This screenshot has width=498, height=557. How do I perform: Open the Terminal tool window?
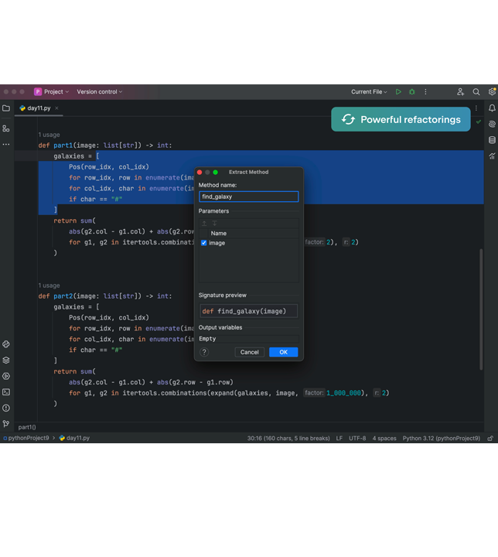6,392
